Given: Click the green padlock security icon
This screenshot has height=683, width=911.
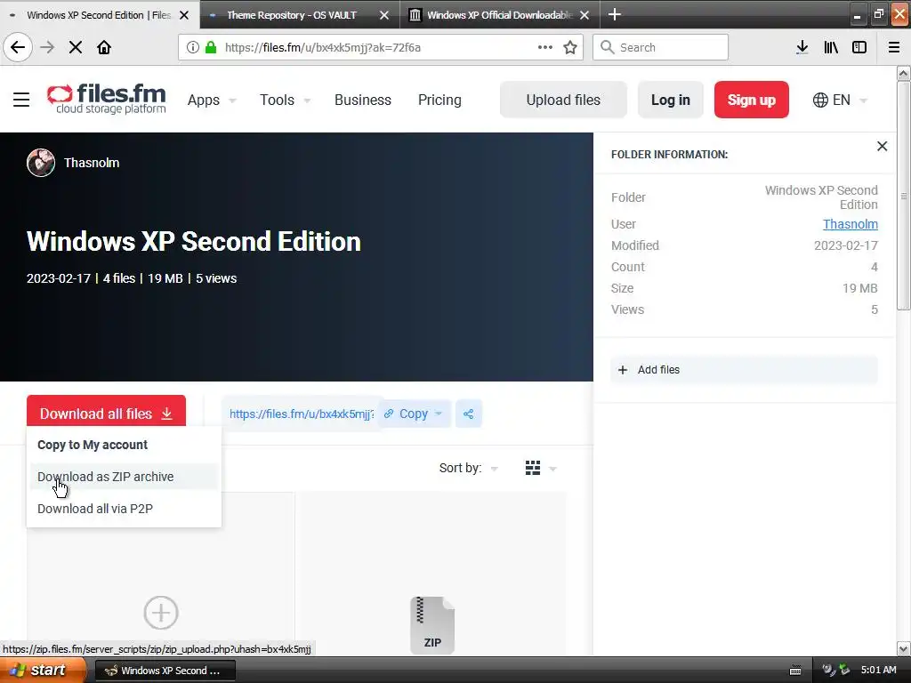Looking at the screenshot, I should [x=212, y=48].
